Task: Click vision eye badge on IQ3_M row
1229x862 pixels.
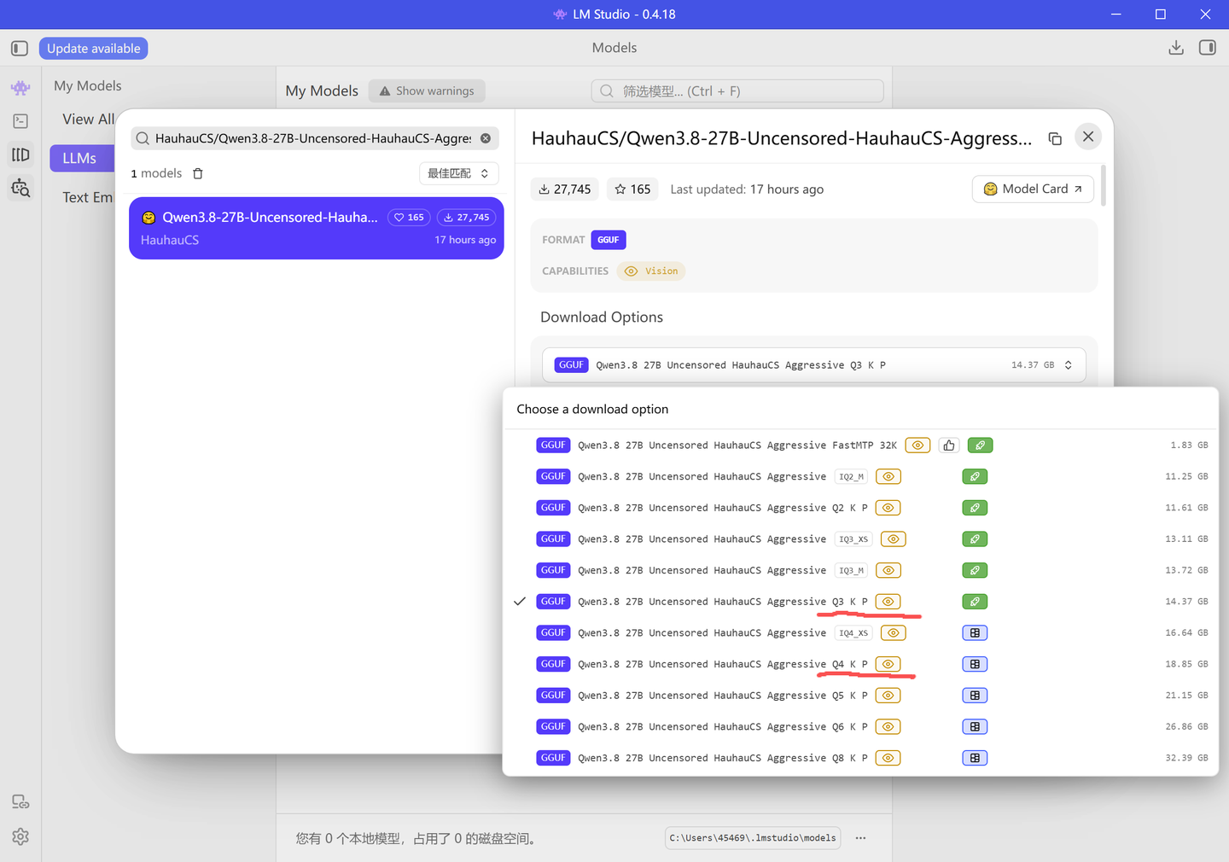Action: point(888,570)
